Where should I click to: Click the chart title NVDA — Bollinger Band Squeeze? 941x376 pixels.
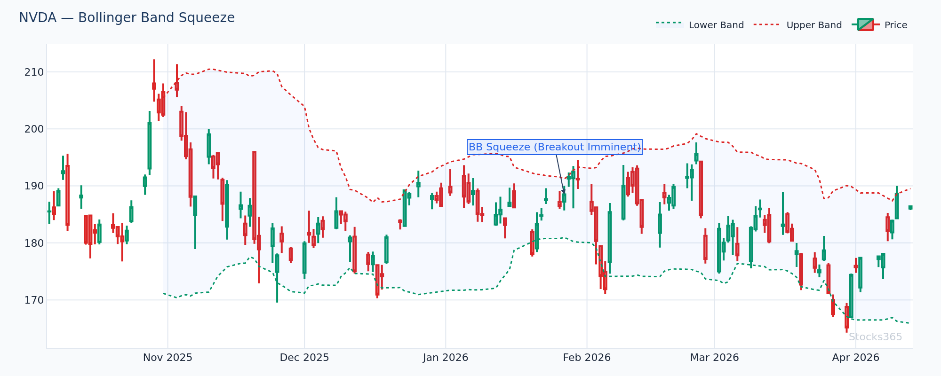[127, 18]
